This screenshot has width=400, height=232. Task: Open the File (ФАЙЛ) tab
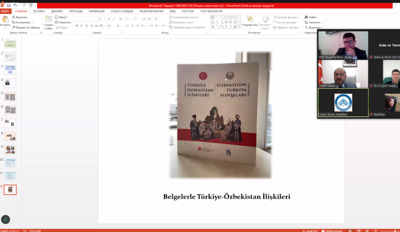[x=5, y=11]
